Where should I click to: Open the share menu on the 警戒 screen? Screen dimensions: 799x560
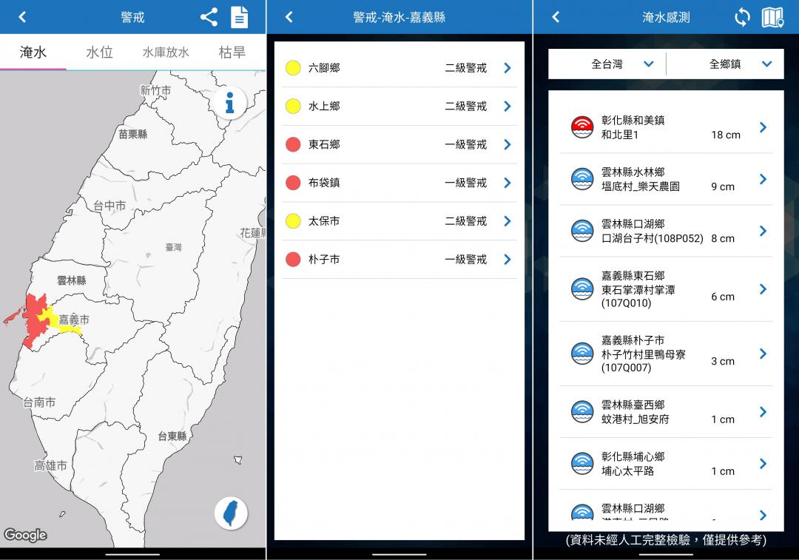209,16
